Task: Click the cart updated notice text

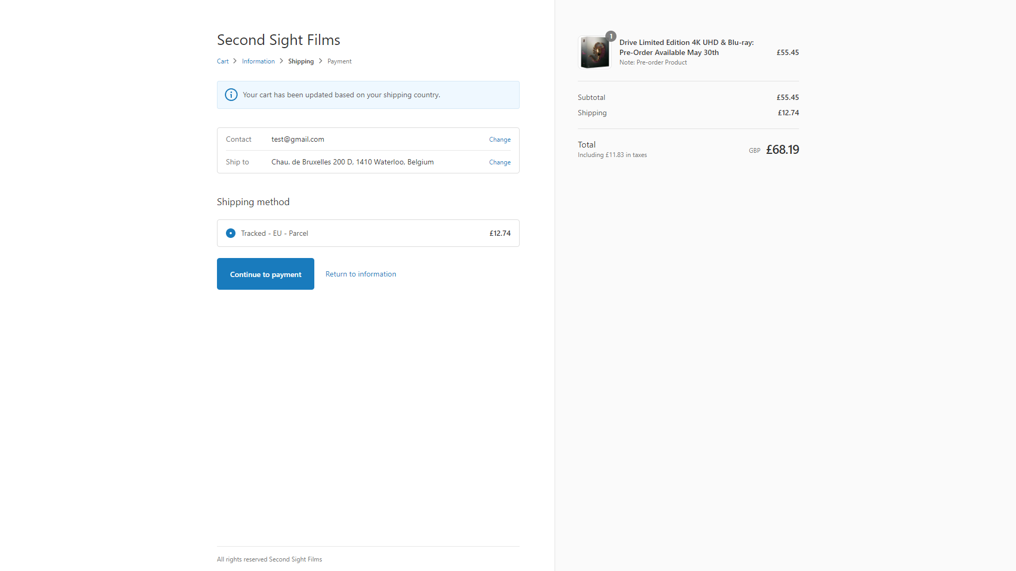Action: click(341, 95)
